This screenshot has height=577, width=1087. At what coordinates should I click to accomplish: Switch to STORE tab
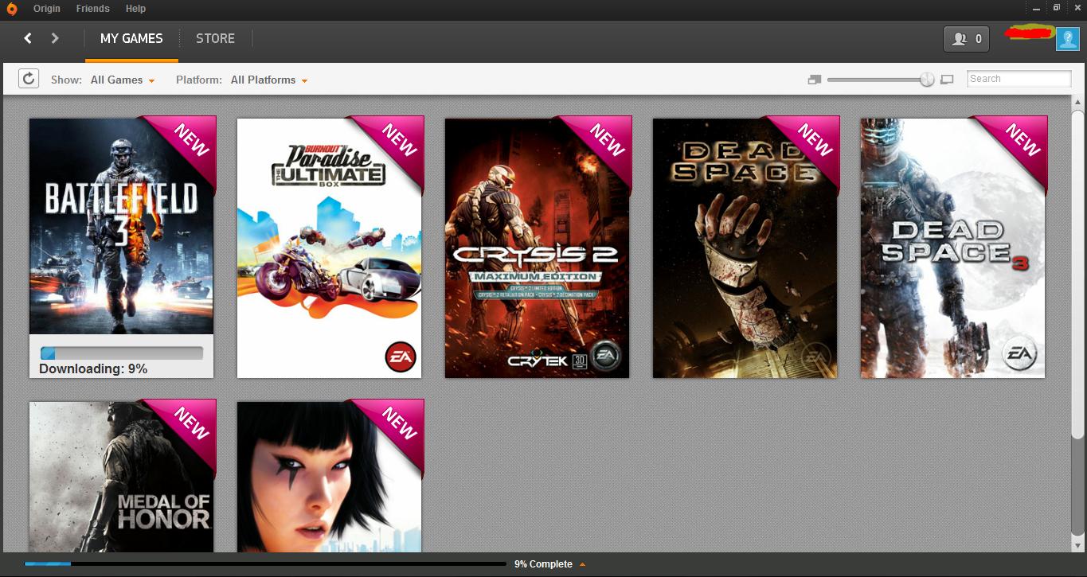215,38
